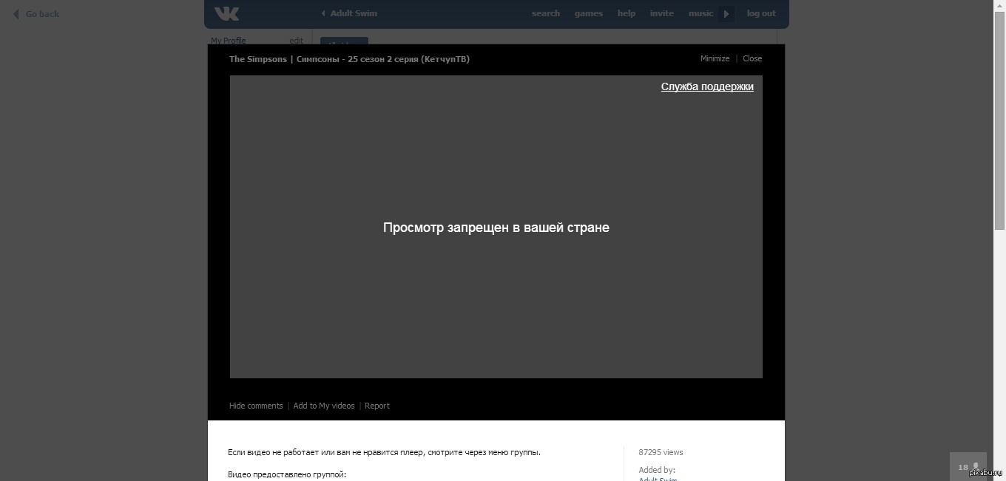Go to the games section
This screenshot has height=481, width=1006.
pyautogui.click(x=588, y=13)
